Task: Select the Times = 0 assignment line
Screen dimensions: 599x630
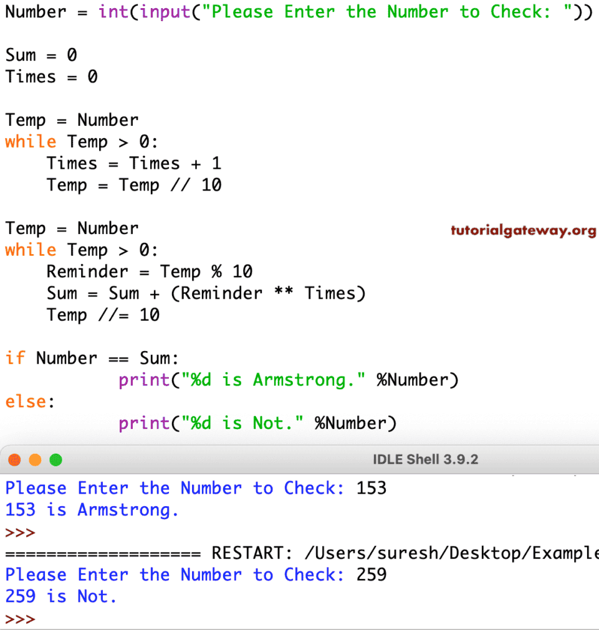Action: (50, 77)
